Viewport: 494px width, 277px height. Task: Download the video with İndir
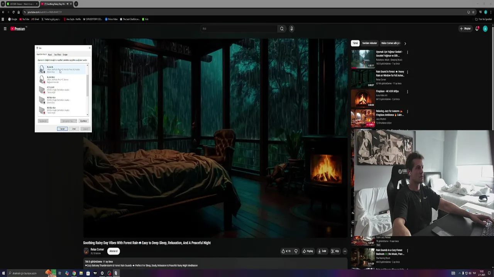tap(322, 251)
